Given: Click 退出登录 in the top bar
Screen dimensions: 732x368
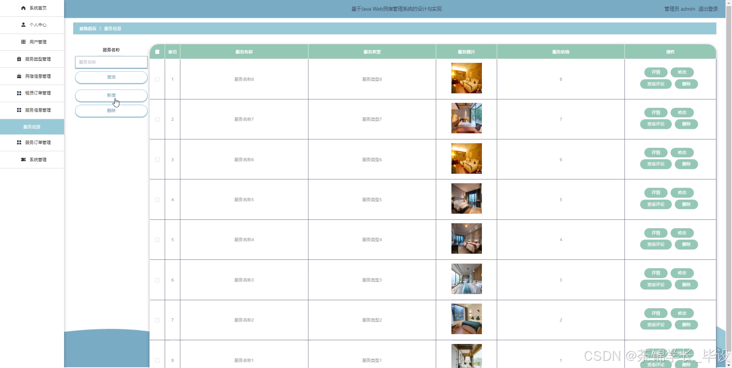Looking at the screenshot, I should tap(708, 9).
